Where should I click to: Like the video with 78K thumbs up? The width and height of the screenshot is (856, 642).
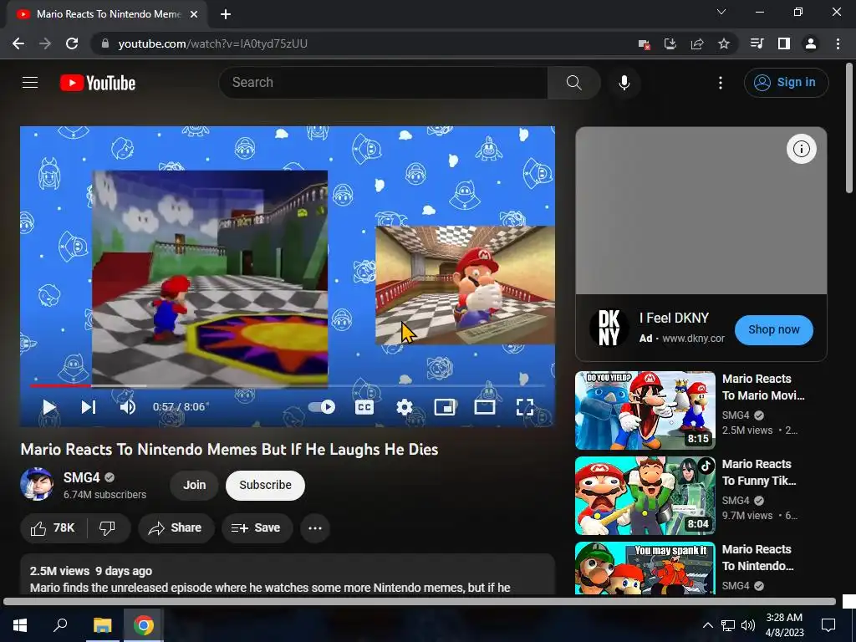tap(53, 528)
